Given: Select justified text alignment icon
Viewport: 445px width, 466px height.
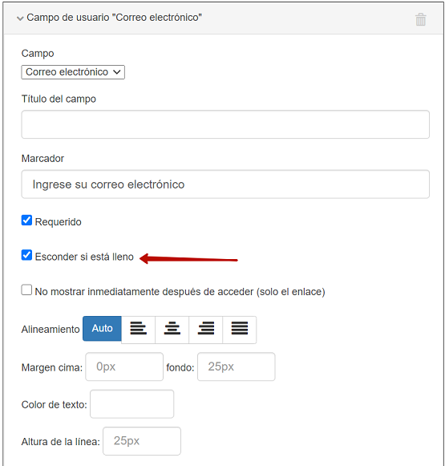Looking at the screenshot, I should pyautogui.click(x=240, y=329).
